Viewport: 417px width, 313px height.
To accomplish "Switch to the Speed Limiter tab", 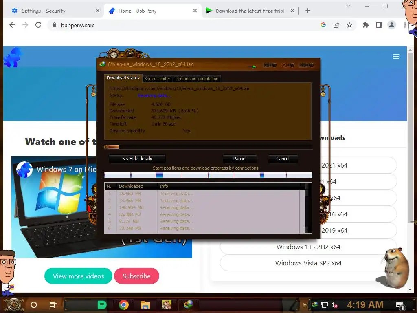I will pos(157,79).
